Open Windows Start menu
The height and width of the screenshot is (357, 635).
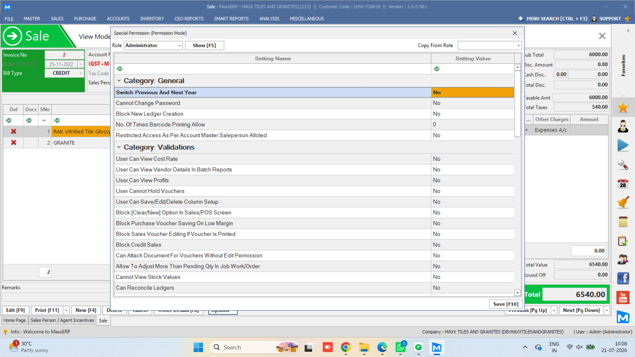tap(198, 347)
